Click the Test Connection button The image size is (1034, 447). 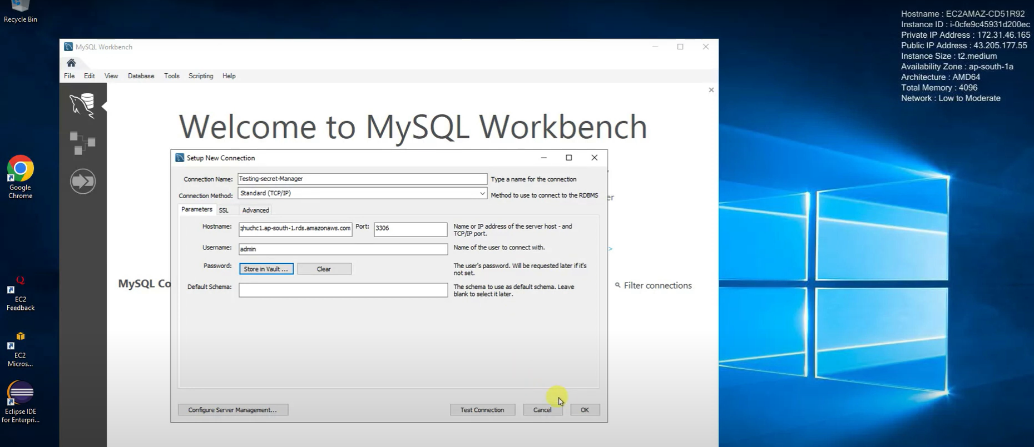(483, 410)
